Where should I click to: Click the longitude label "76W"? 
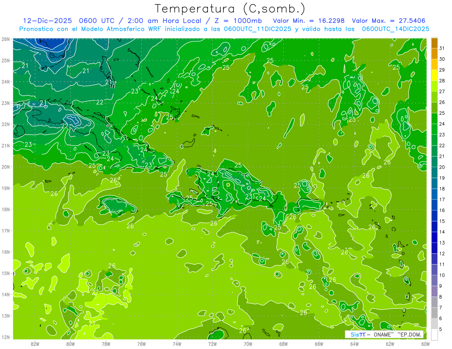141,343
